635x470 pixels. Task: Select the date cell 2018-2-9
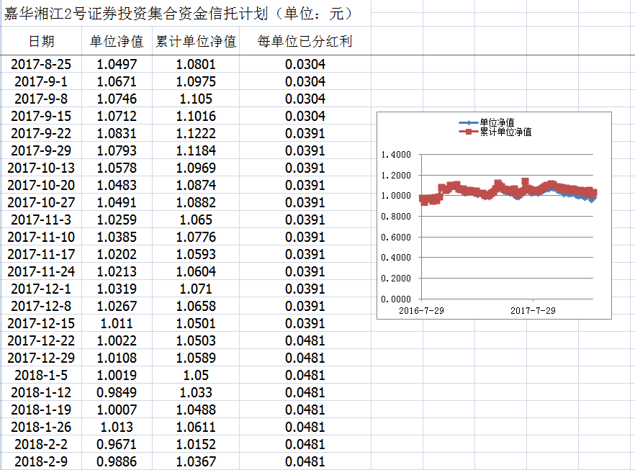(x=41, y=461)
